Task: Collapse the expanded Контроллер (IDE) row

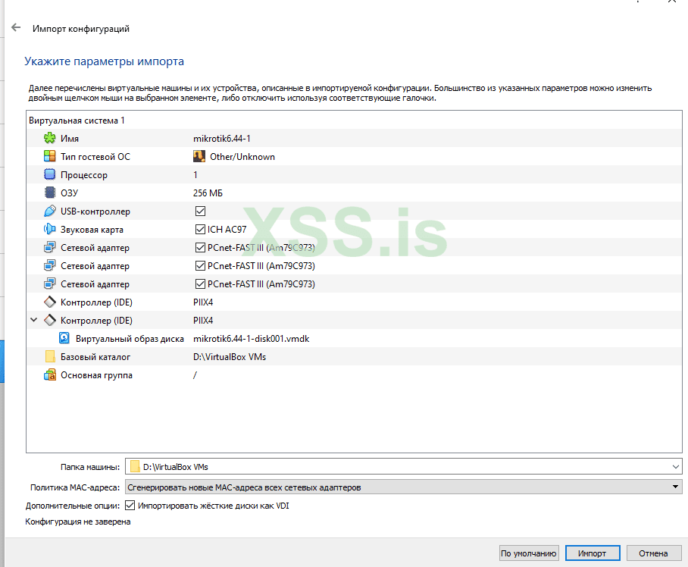Action: coord(34,320)
